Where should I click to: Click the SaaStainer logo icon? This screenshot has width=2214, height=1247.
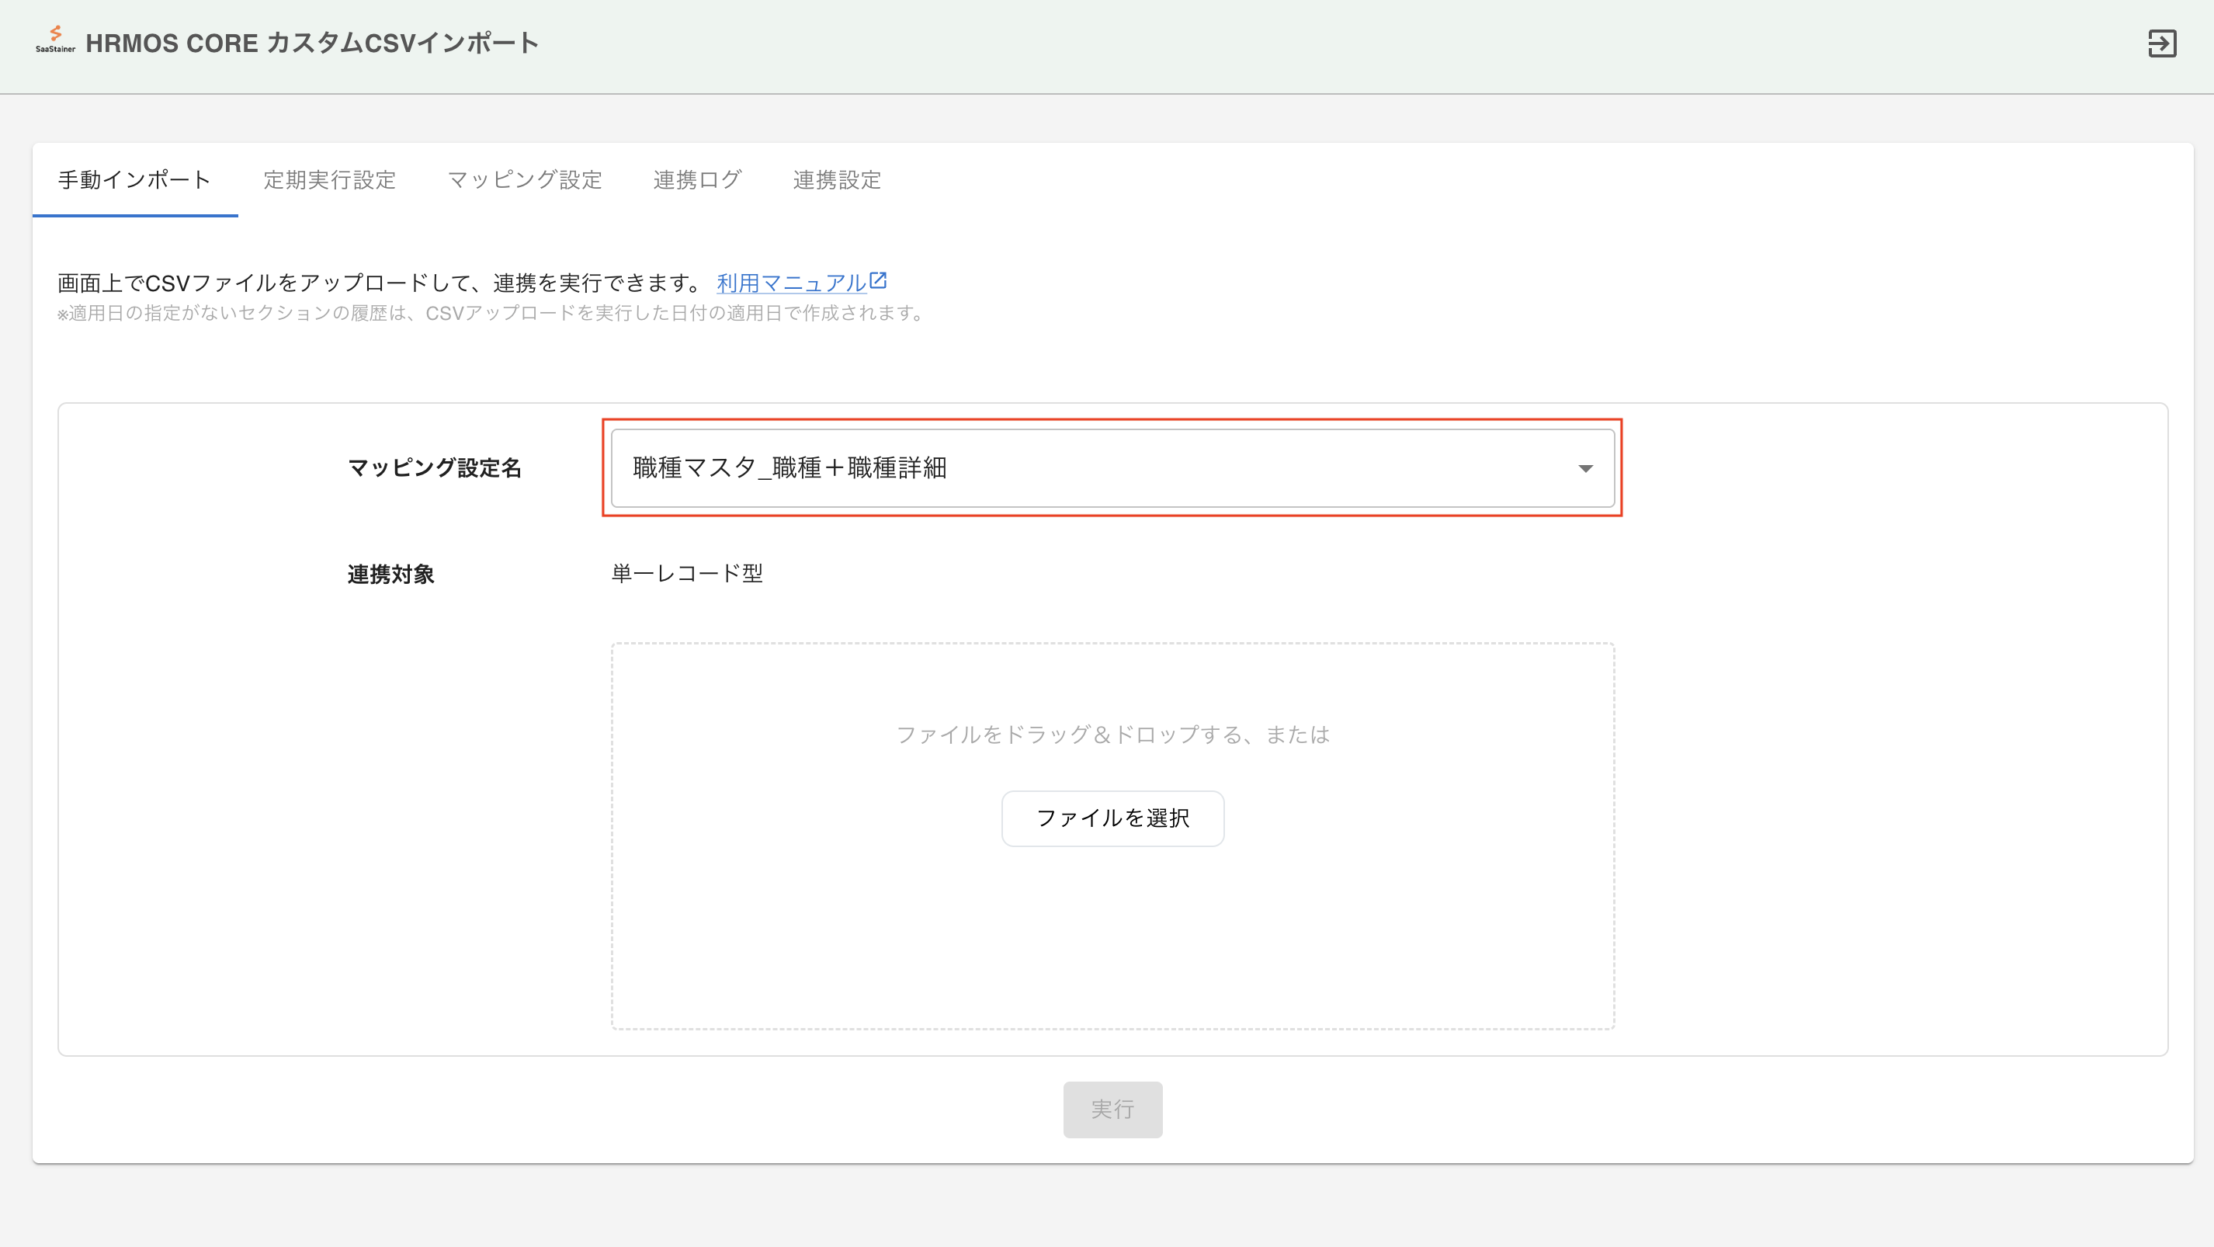(x=55, y=39)
